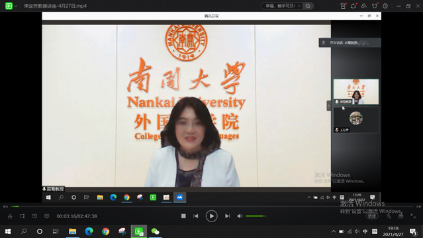
Task: Open the play history clock icon
Action: click(x=385, y=6)
